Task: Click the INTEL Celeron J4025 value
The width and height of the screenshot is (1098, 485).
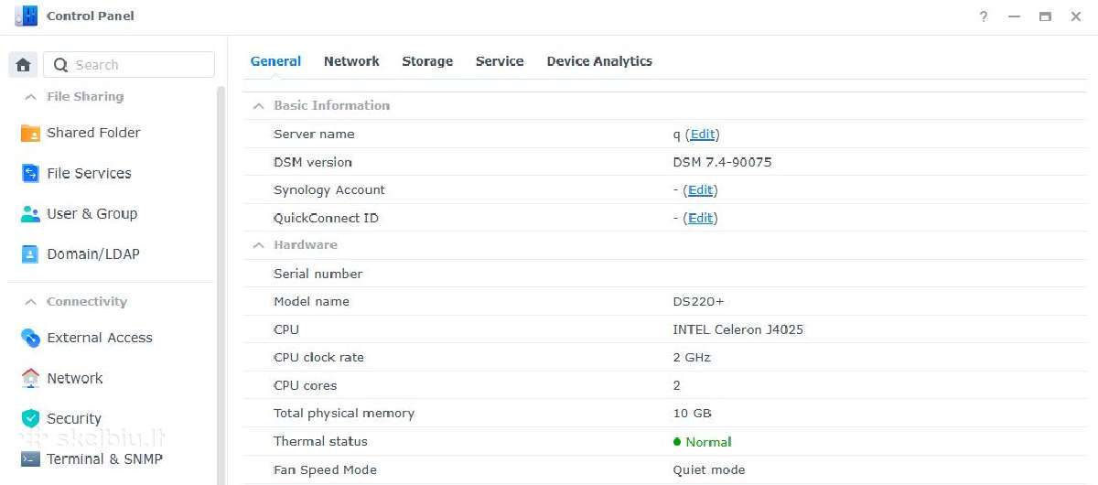Action: point(737,329)
